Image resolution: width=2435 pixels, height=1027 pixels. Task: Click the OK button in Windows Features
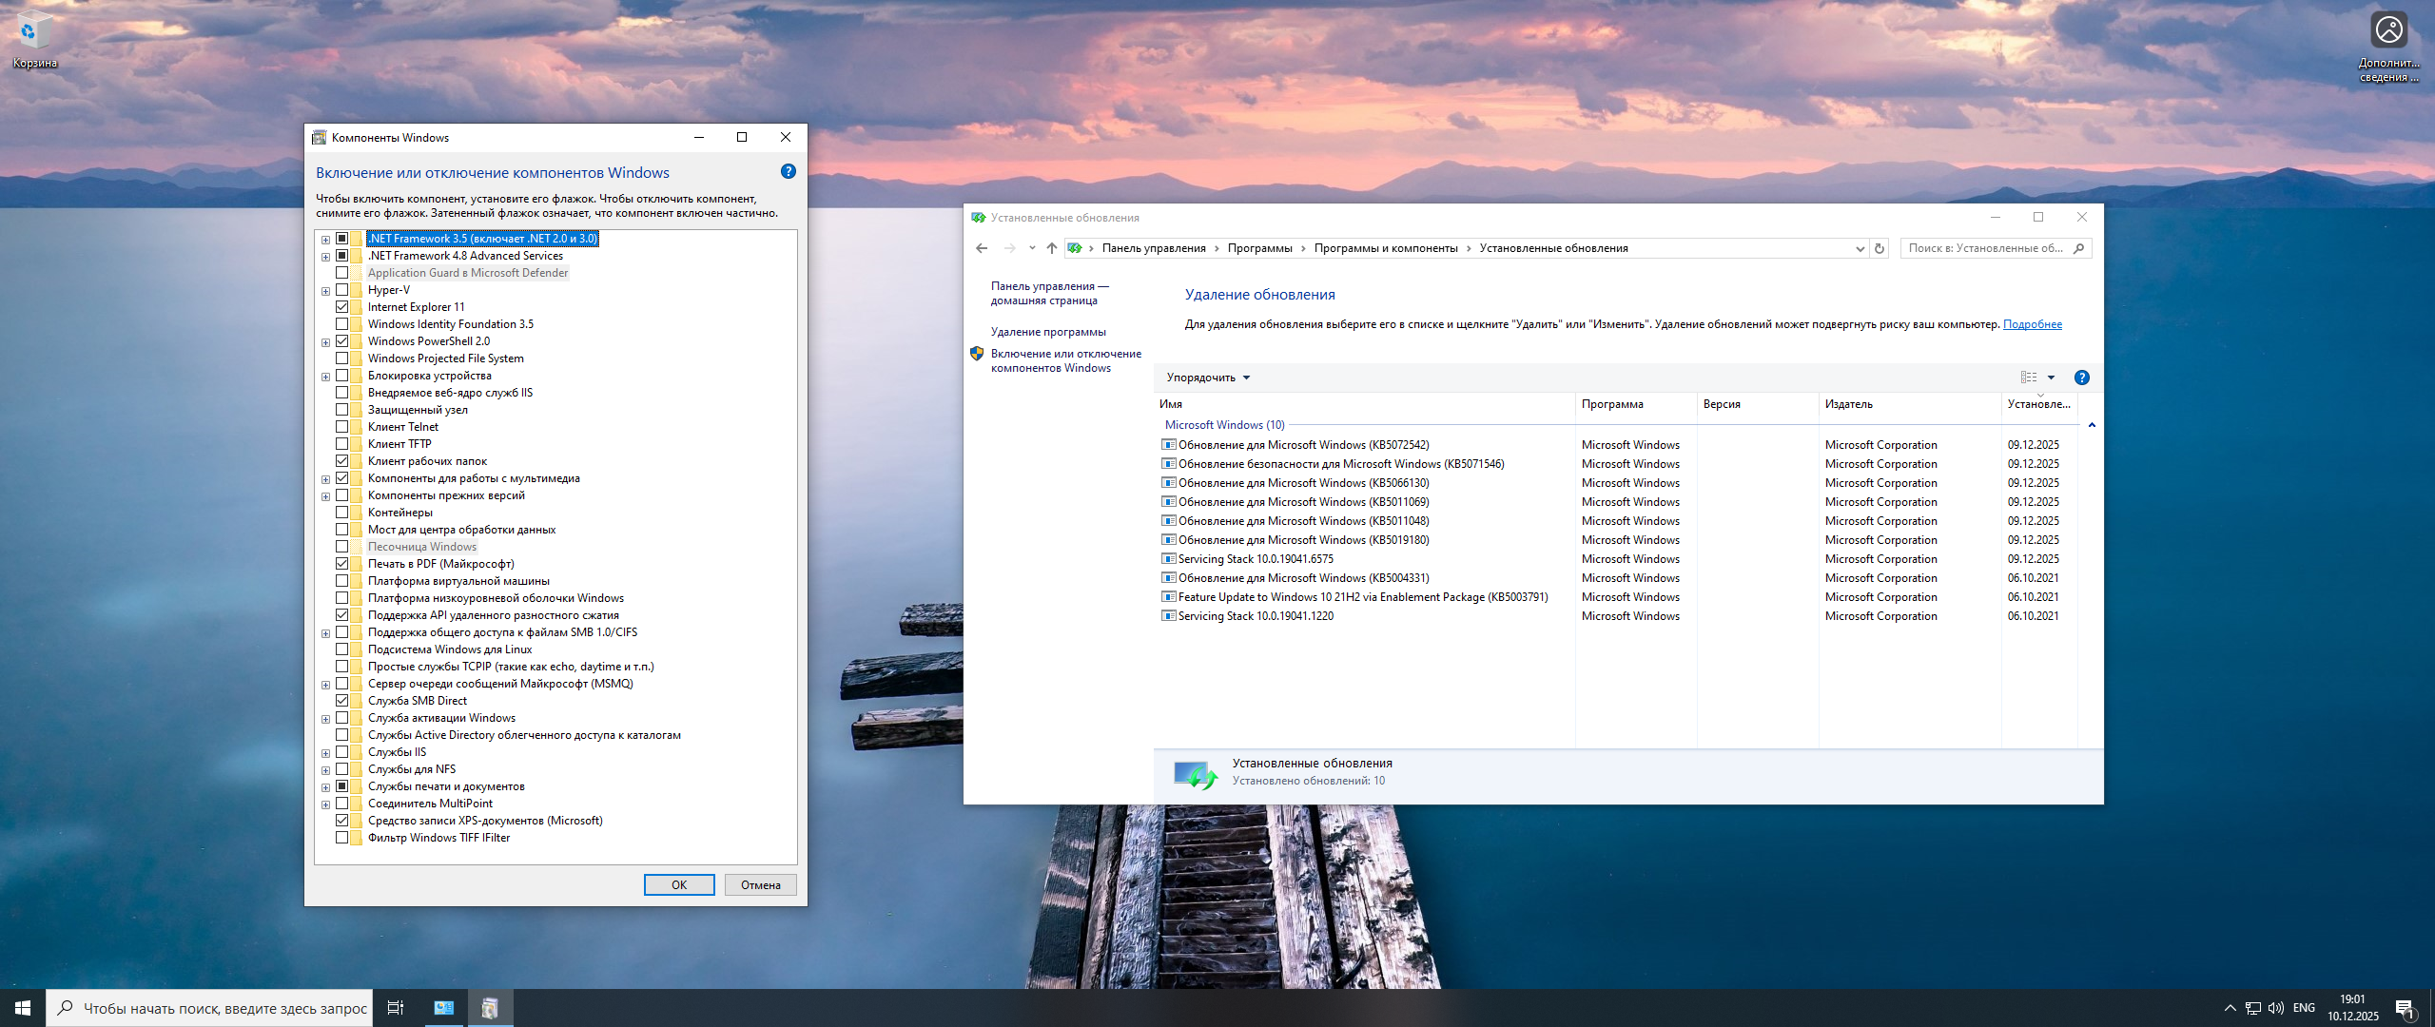click(x=678, y=885)
